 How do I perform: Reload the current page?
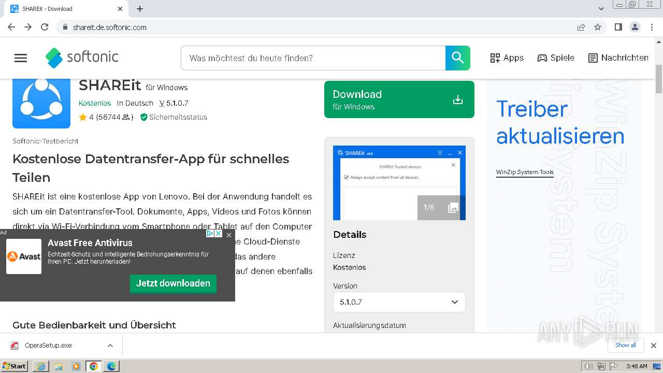pos(45,27)
